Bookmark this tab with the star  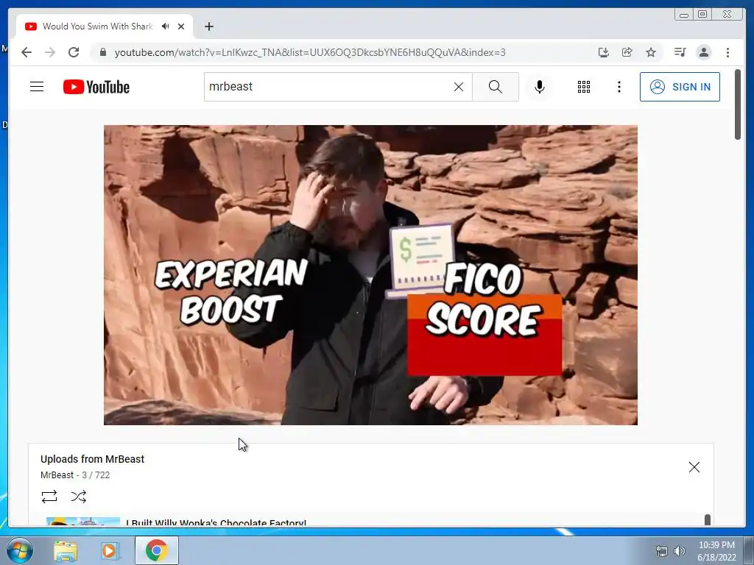[651, 52]
